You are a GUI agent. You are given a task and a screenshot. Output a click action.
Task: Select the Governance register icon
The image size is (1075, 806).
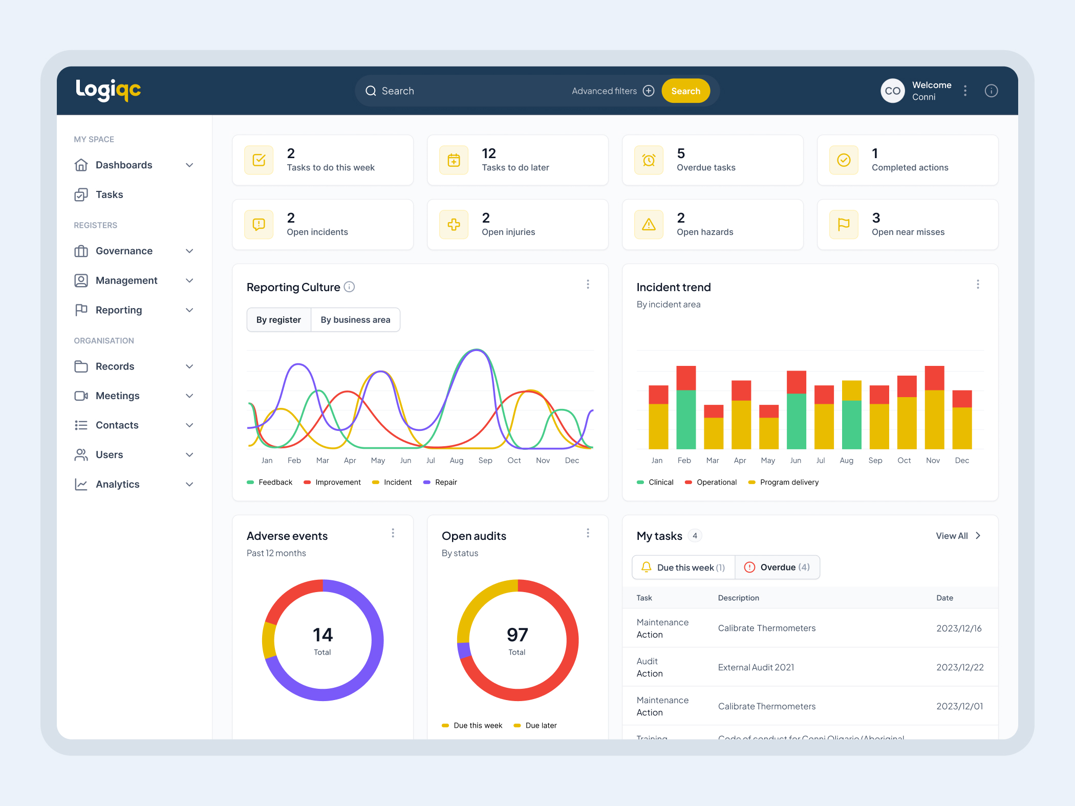pos(81,251)
